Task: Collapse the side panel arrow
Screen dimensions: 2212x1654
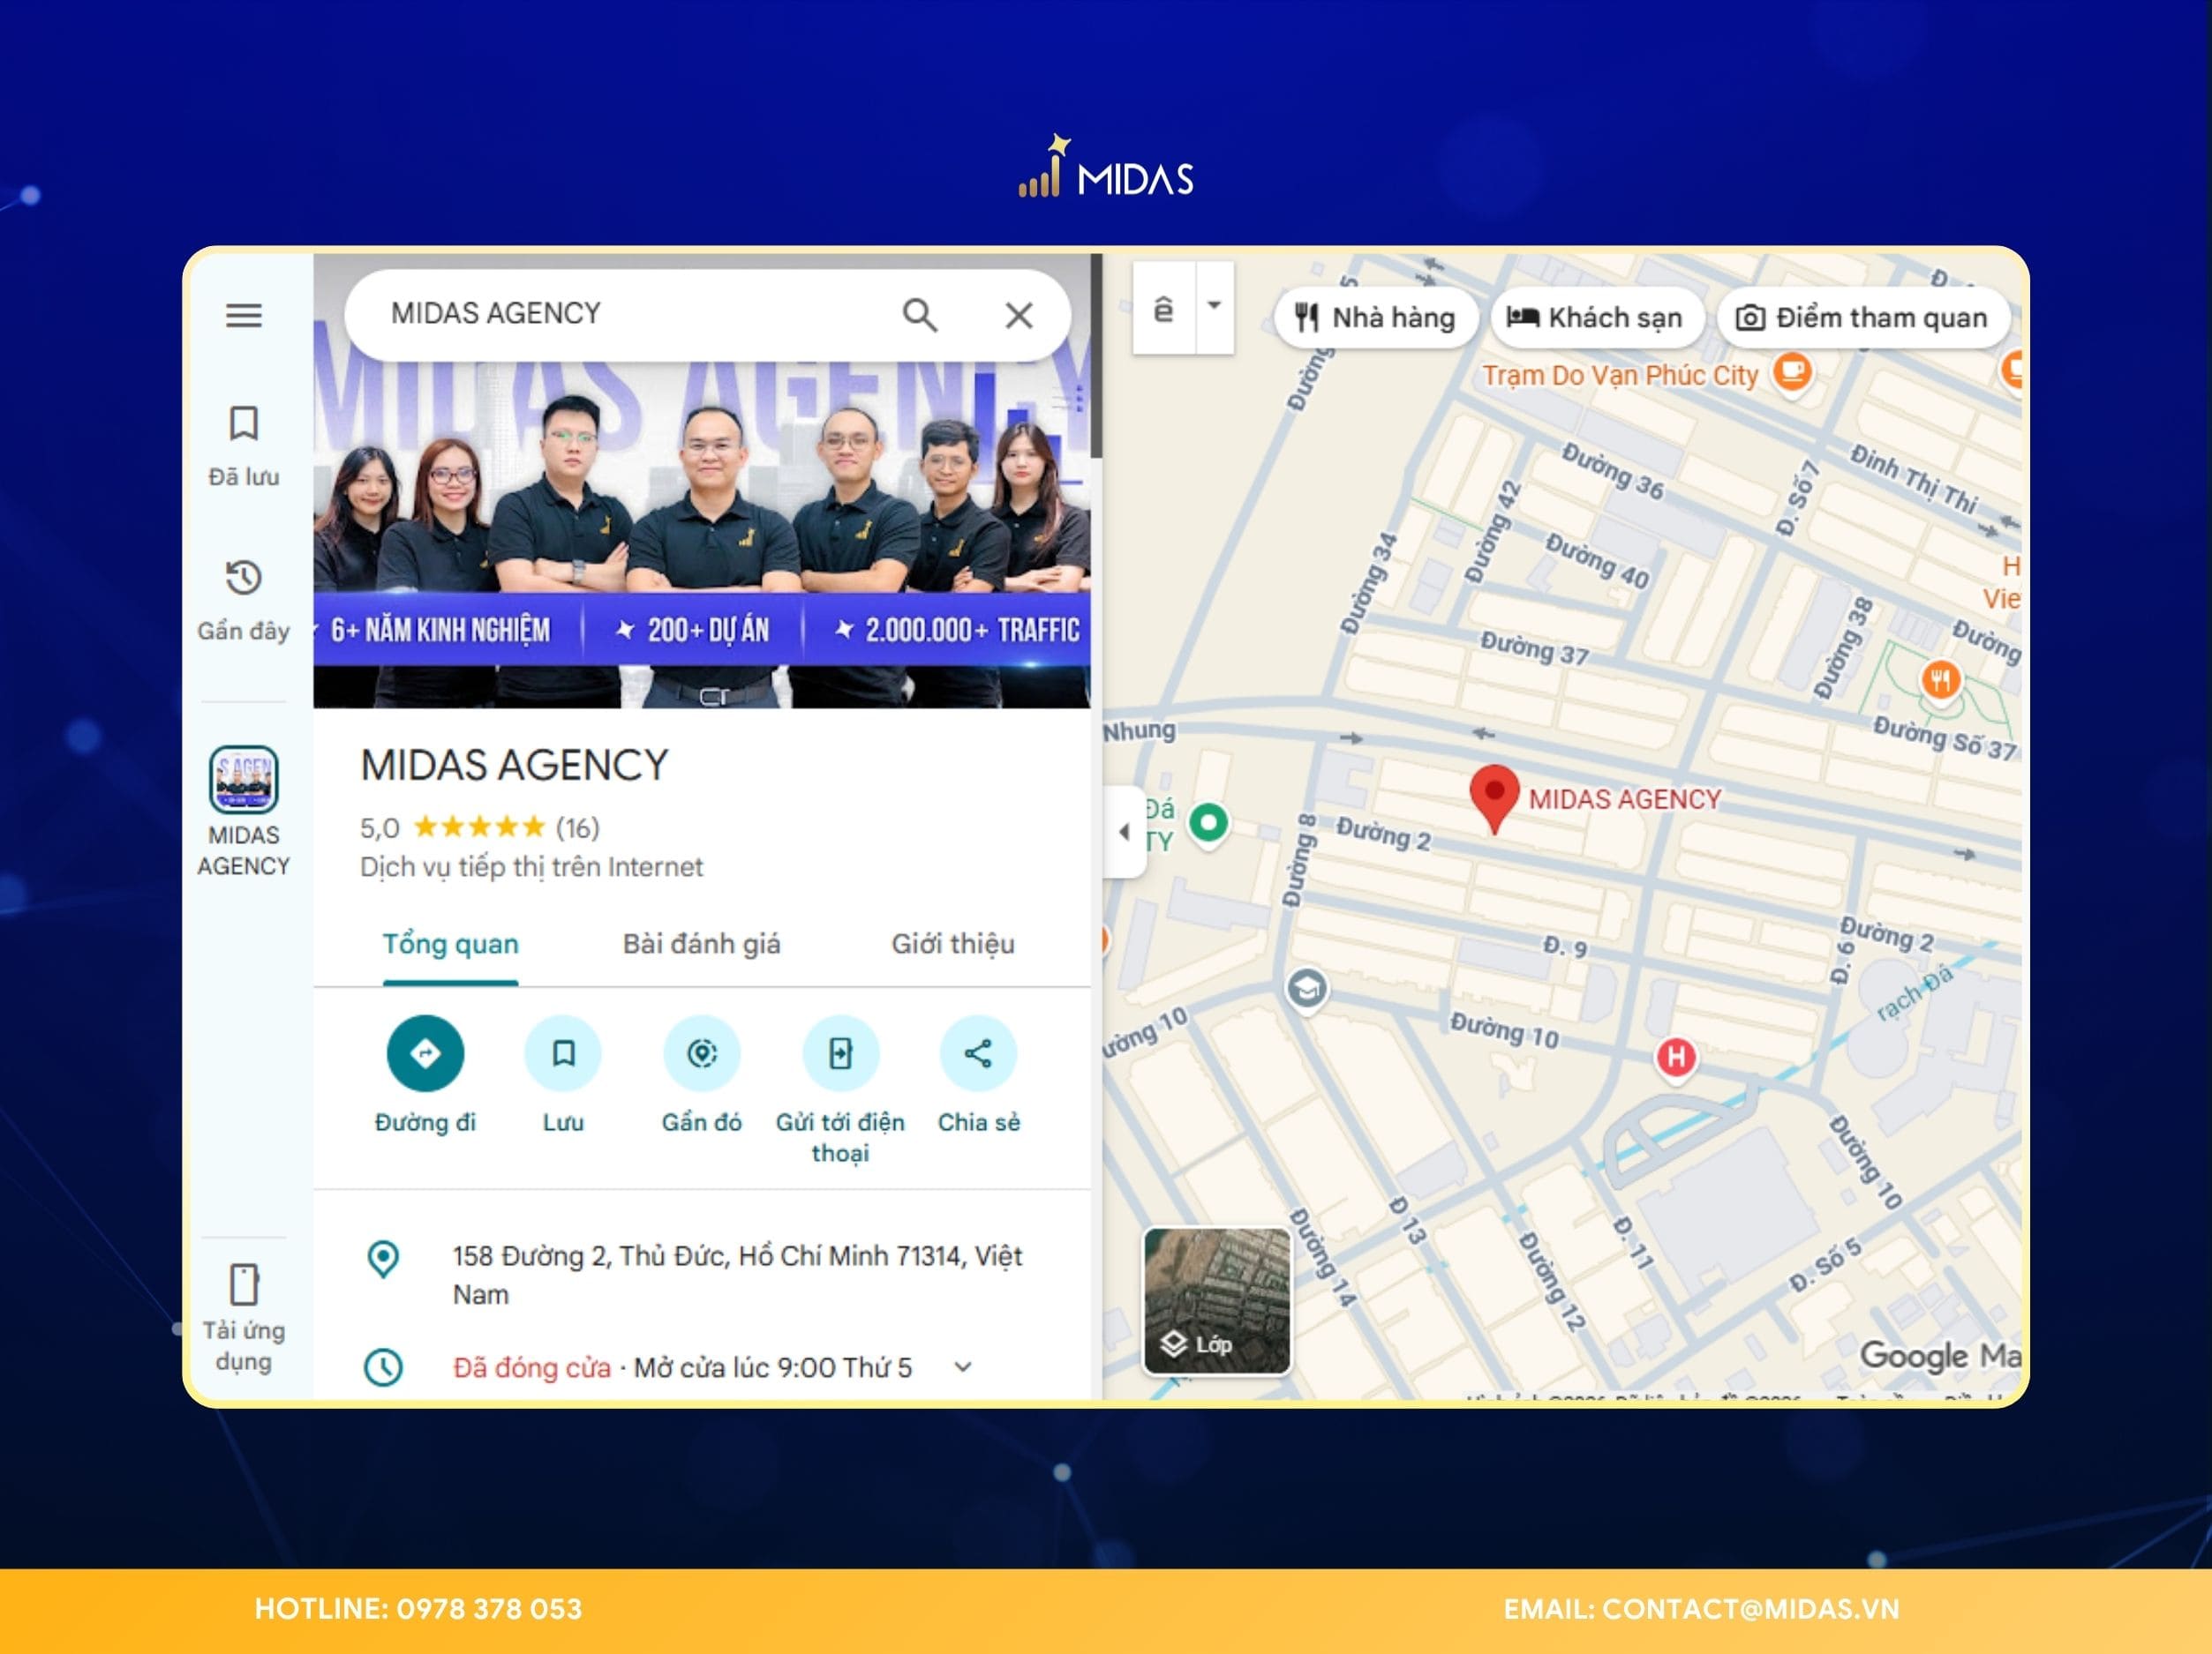Action: (1124, 832)
